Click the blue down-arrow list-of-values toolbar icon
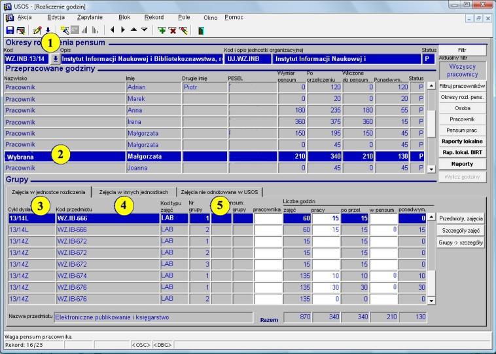496x354 pixels. [48, 30]
